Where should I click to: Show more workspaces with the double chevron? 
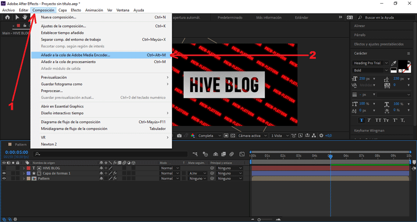pyautogui.click(x=340, y=17)
